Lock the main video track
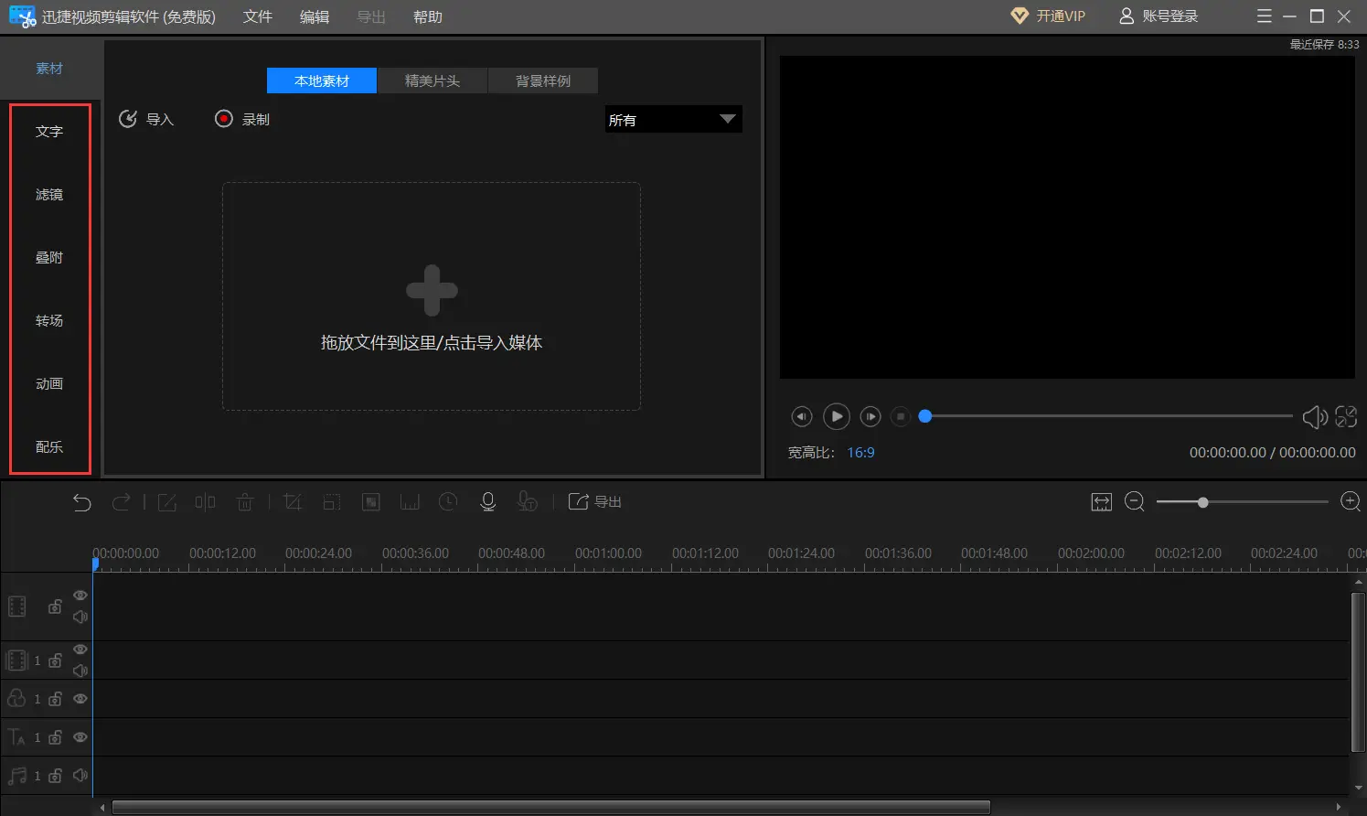The image size is (1367, 816). click(55, 606)
